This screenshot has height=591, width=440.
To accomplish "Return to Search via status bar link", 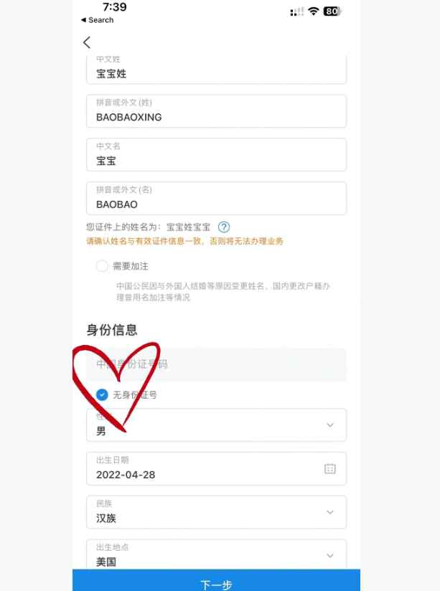I will click(98, 20).
